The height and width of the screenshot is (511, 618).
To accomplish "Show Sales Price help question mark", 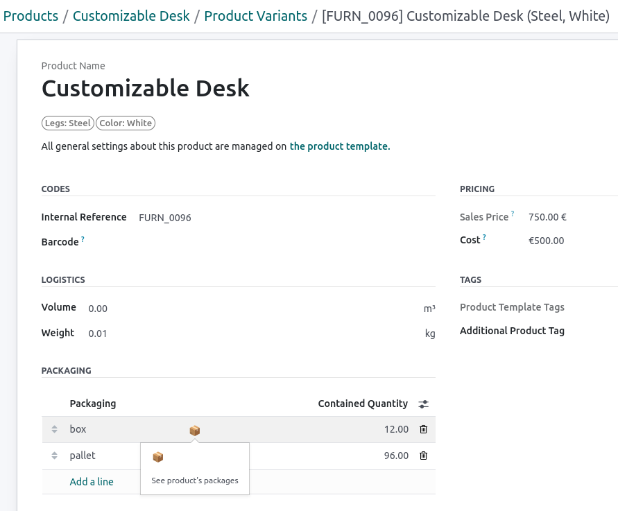I will pos(513,214).
